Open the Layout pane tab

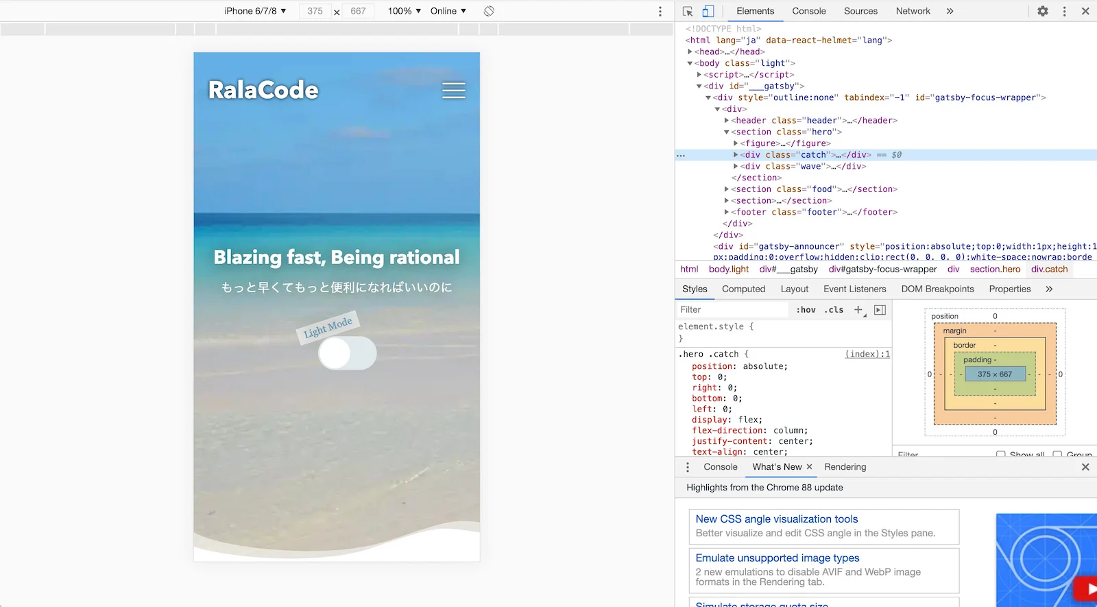click(794, 289)
